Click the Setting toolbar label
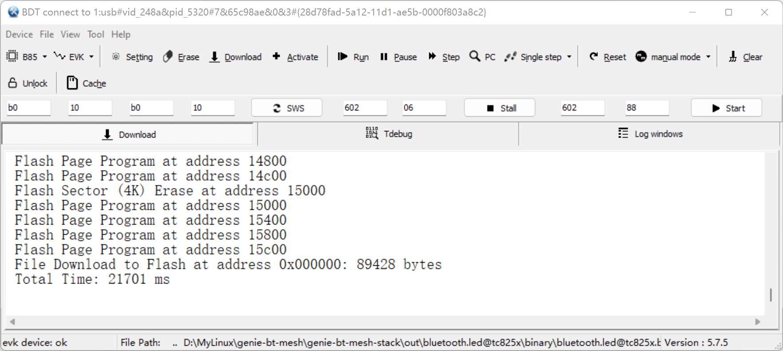This screenshot has width=783, height=351. click(139, 57)
